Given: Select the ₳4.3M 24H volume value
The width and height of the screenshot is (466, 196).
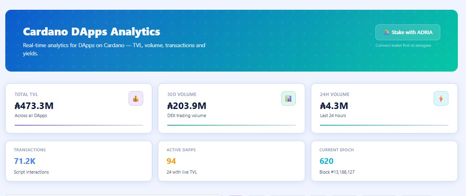Looking at the screenshot, I should coord(334,106).
